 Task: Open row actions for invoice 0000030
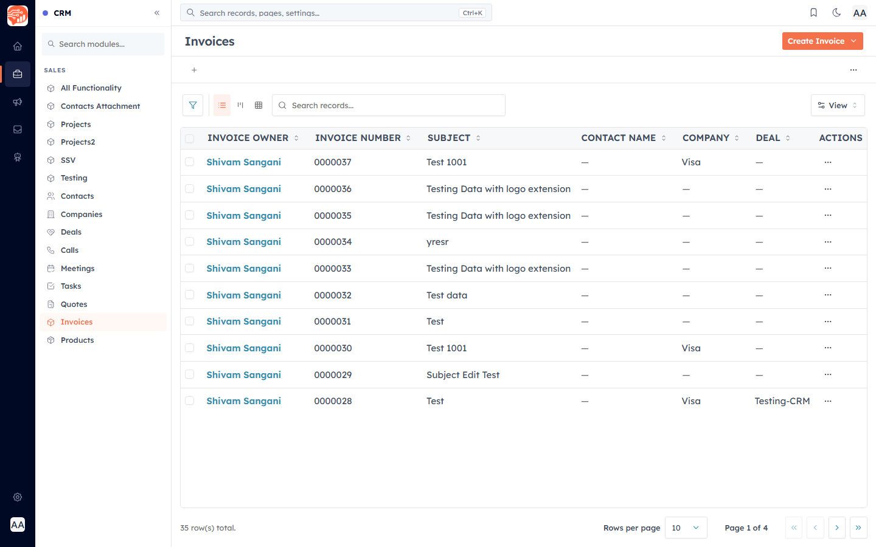pos(828,348)
